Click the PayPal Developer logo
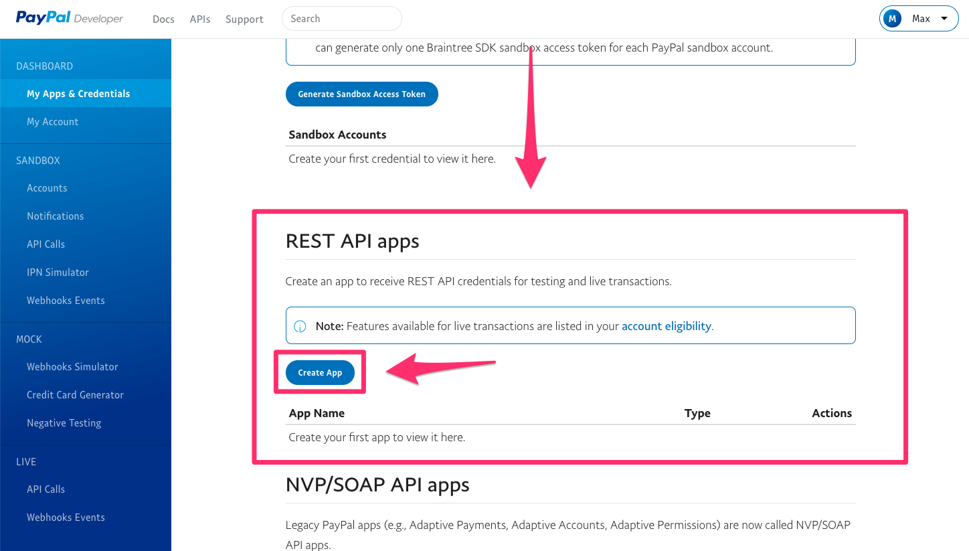Screen dimensions: 969x551 (x=70, y=18)
